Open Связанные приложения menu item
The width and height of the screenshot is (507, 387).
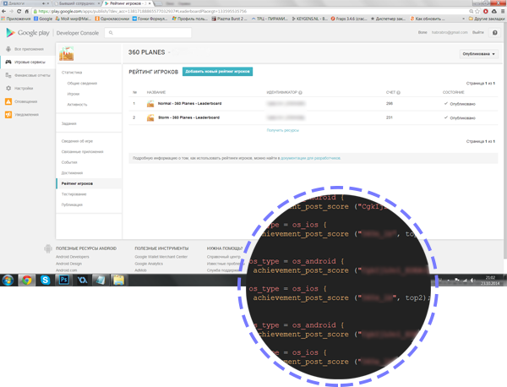pyautogui.click(x=83, y=152)
